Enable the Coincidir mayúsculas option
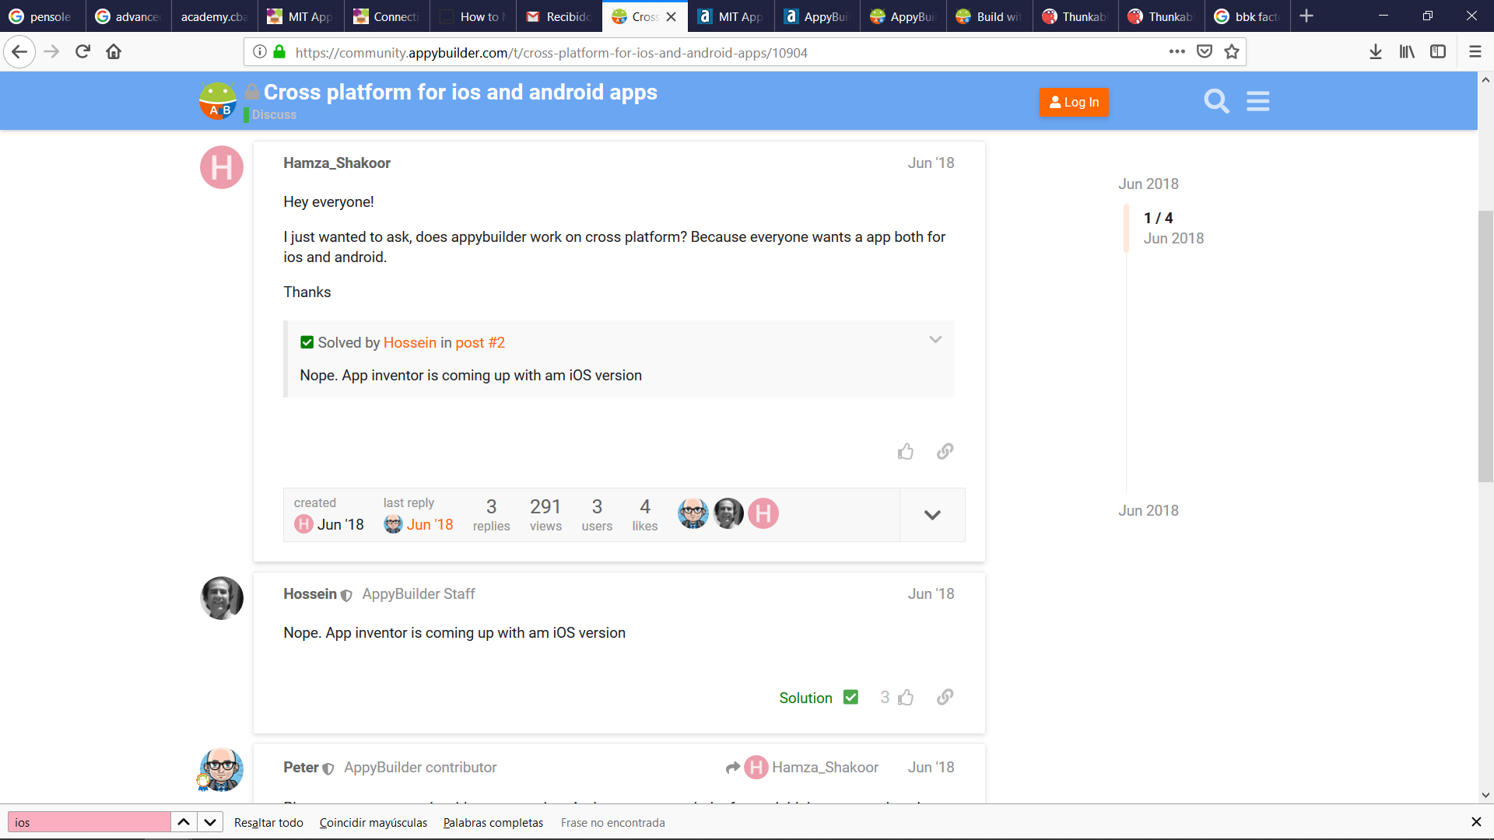 tap(373, 822)
